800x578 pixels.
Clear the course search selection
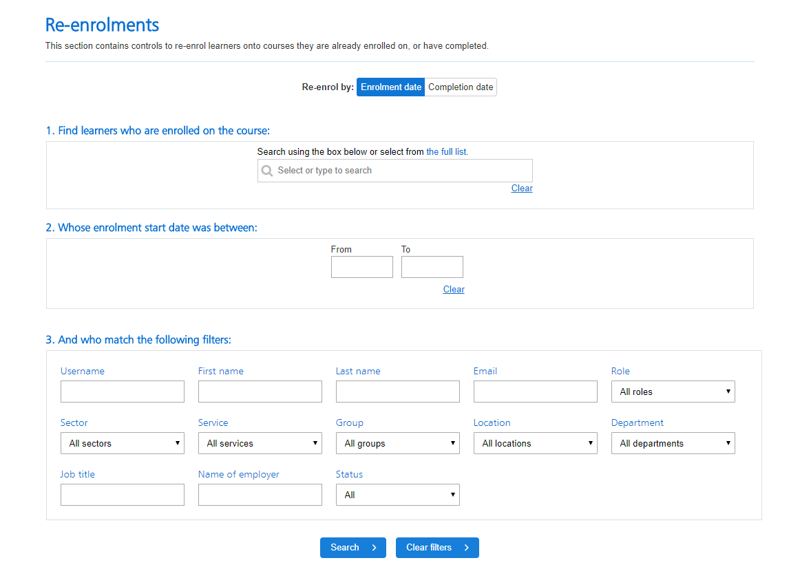coord(521,189)
